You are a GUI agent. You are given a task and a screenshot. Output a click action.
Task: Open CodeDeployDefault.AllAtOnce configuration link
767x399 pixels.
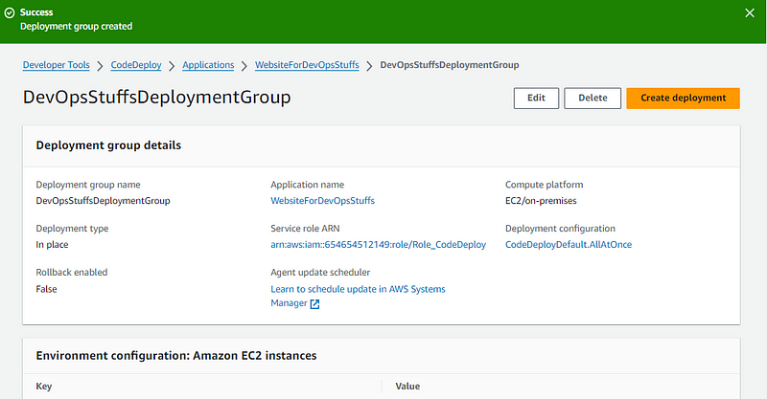[569, 245]
